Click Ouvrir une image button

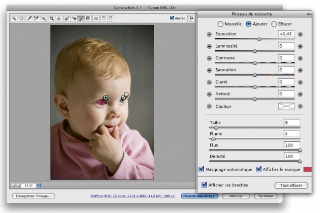click(200, 196)
